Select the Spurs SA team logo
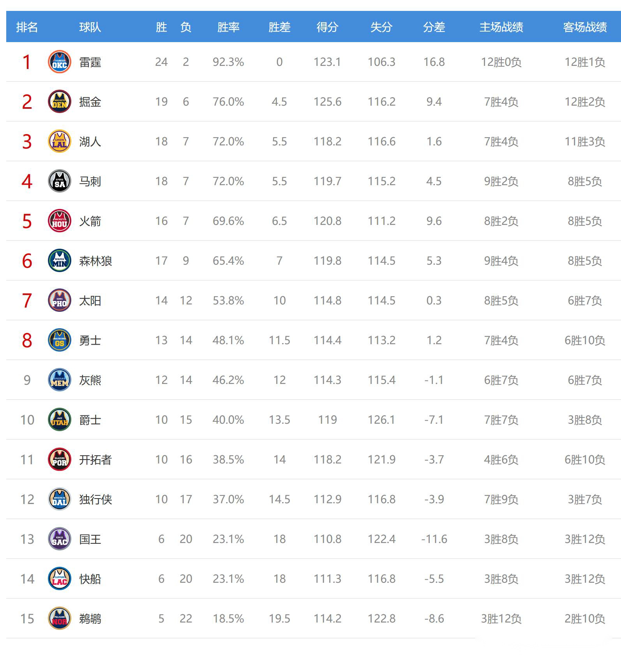 [59, 181]
